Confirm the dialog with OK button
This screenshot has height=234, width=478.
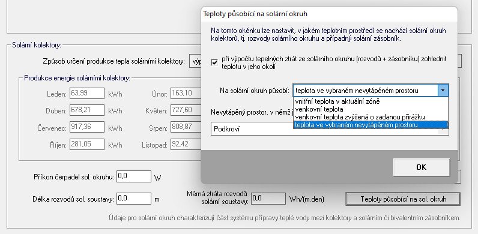coord(422,167)
